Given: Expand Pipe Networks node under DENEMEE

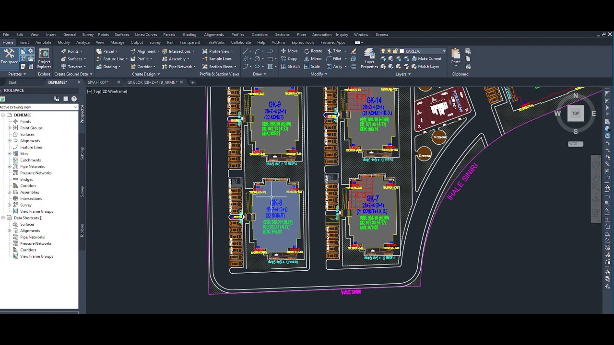Looking at the screenshot, I should (9, 166).
